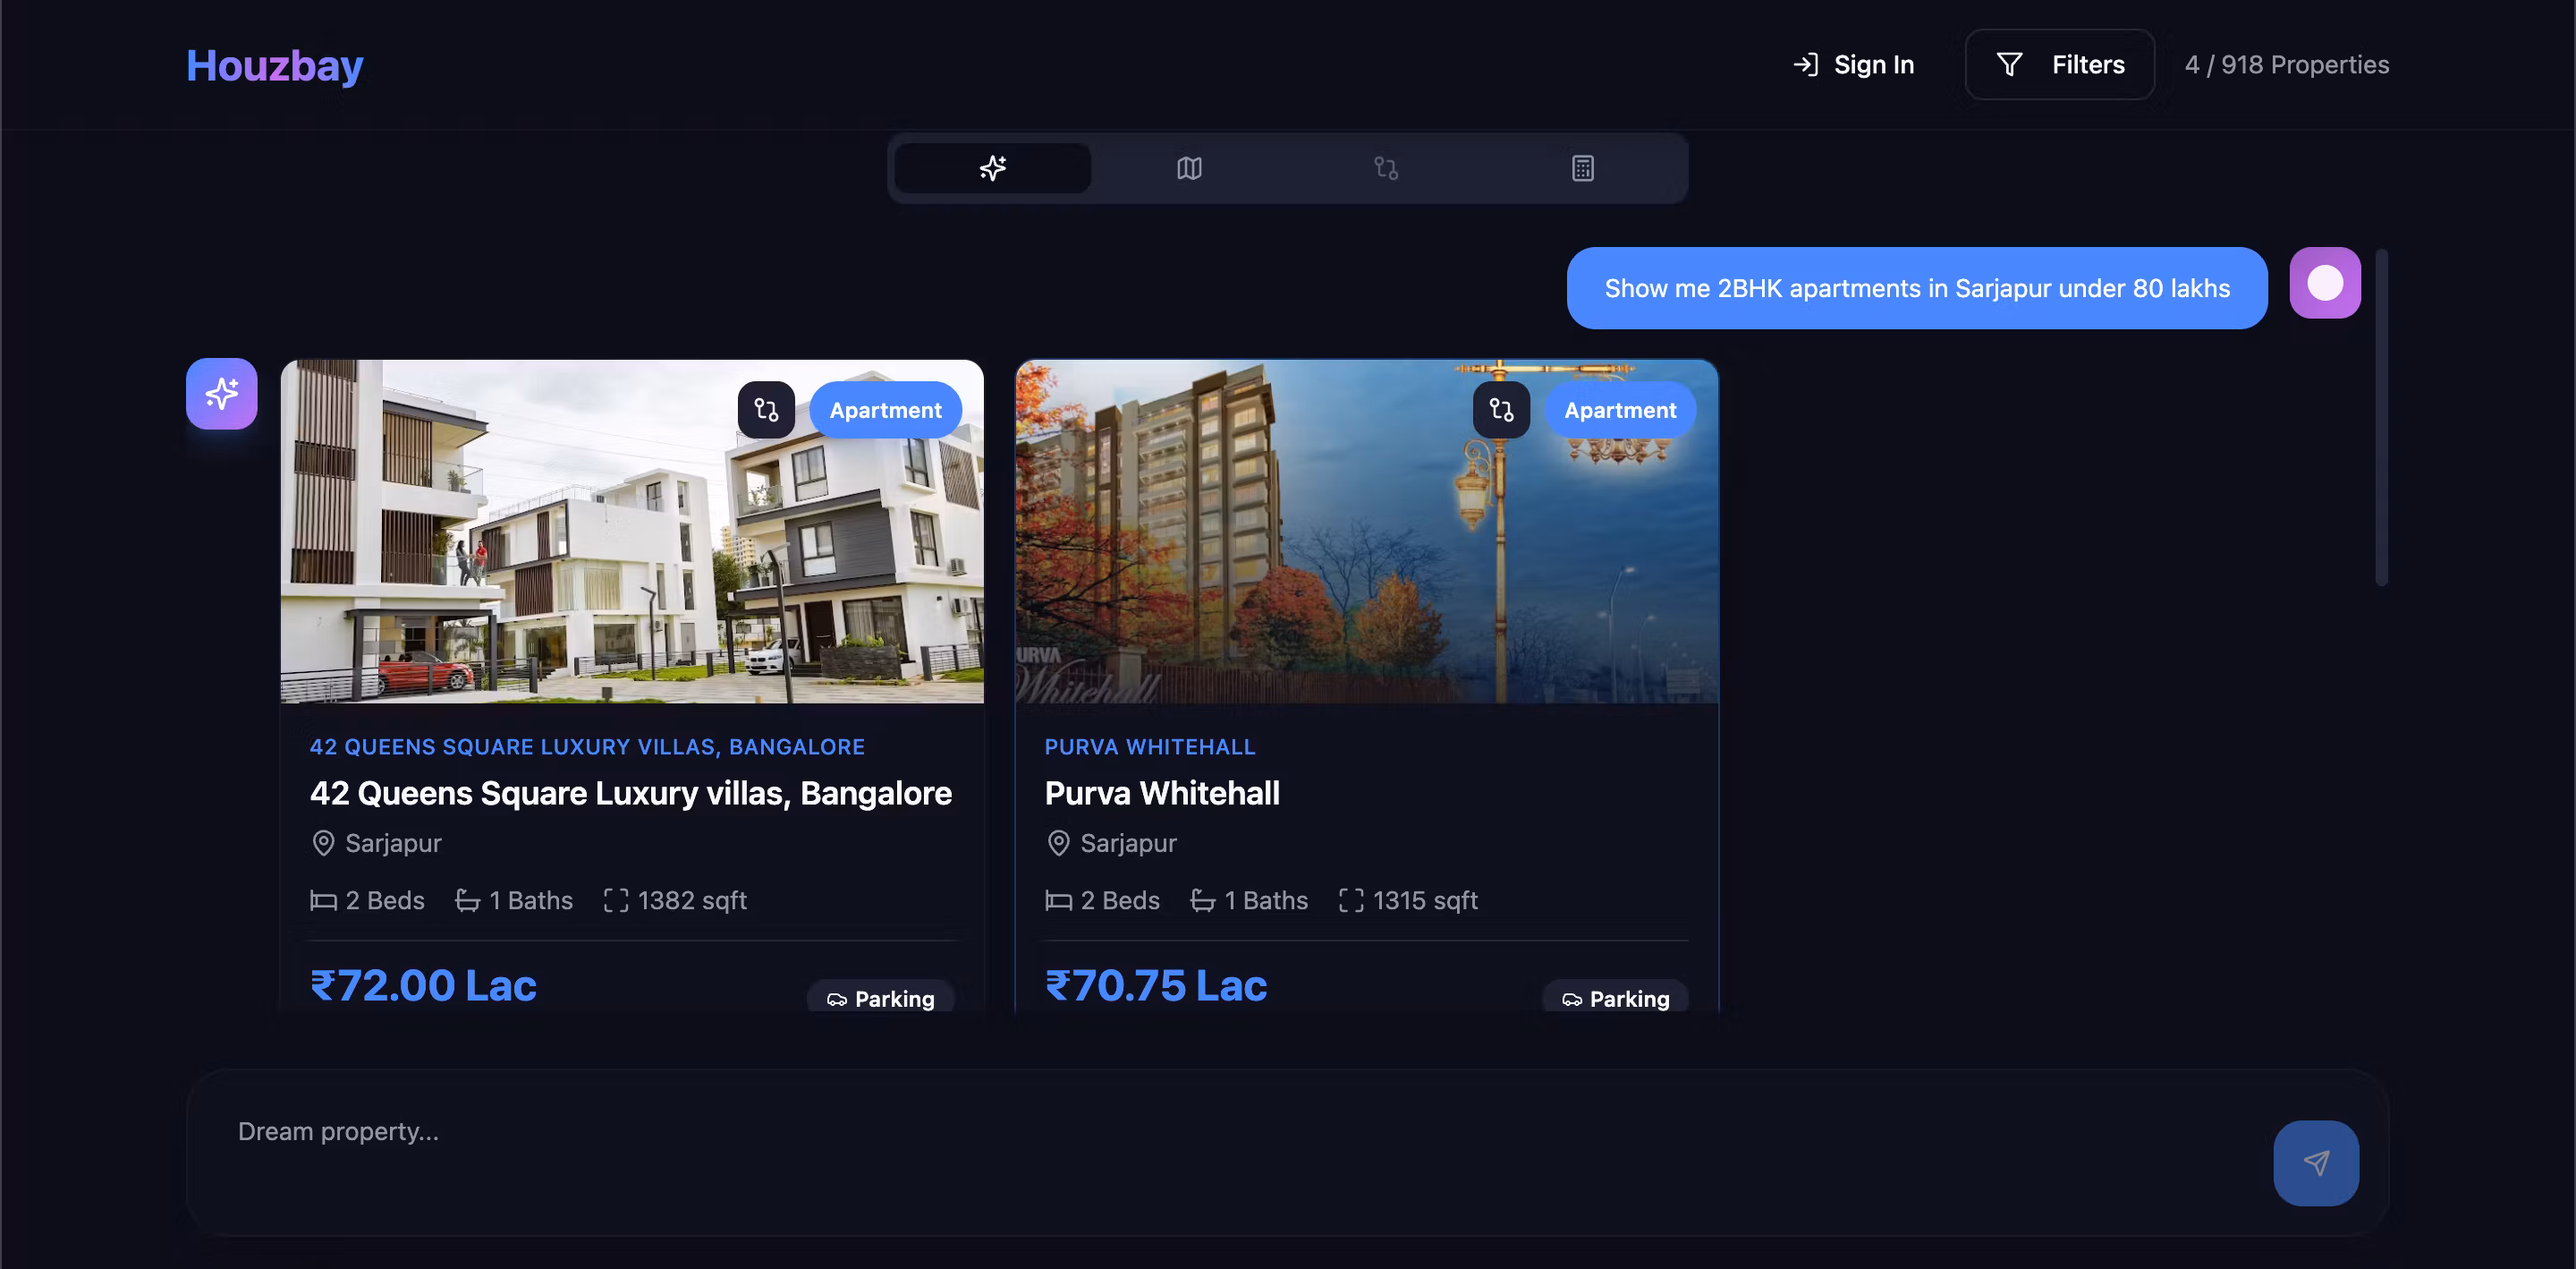Add Purva Whitehall to compare

pos(1501,411)
